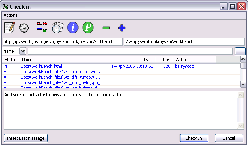Show file Info with the blue i icon
Viewport: 248px width, 146px height.
(73, 28)
